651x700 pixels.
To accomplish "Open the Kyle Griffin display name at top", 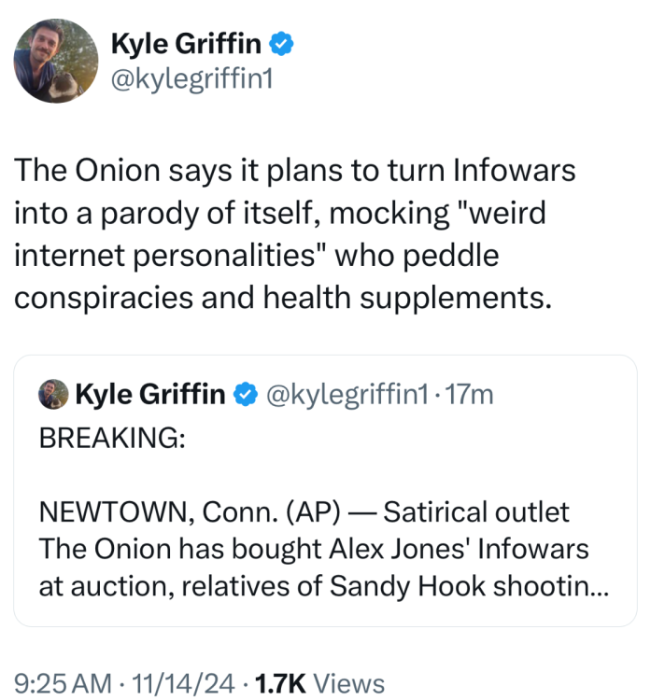I will pyautogui.click(x=186, y=42).
